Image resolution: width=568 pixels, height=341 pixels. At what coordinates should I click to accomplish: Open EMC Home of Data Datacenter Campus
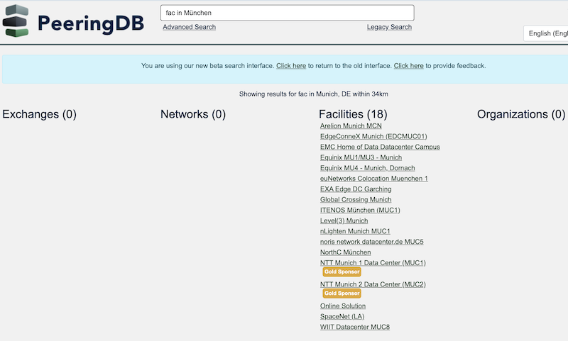pyautogui.click(x=380, y=147)
